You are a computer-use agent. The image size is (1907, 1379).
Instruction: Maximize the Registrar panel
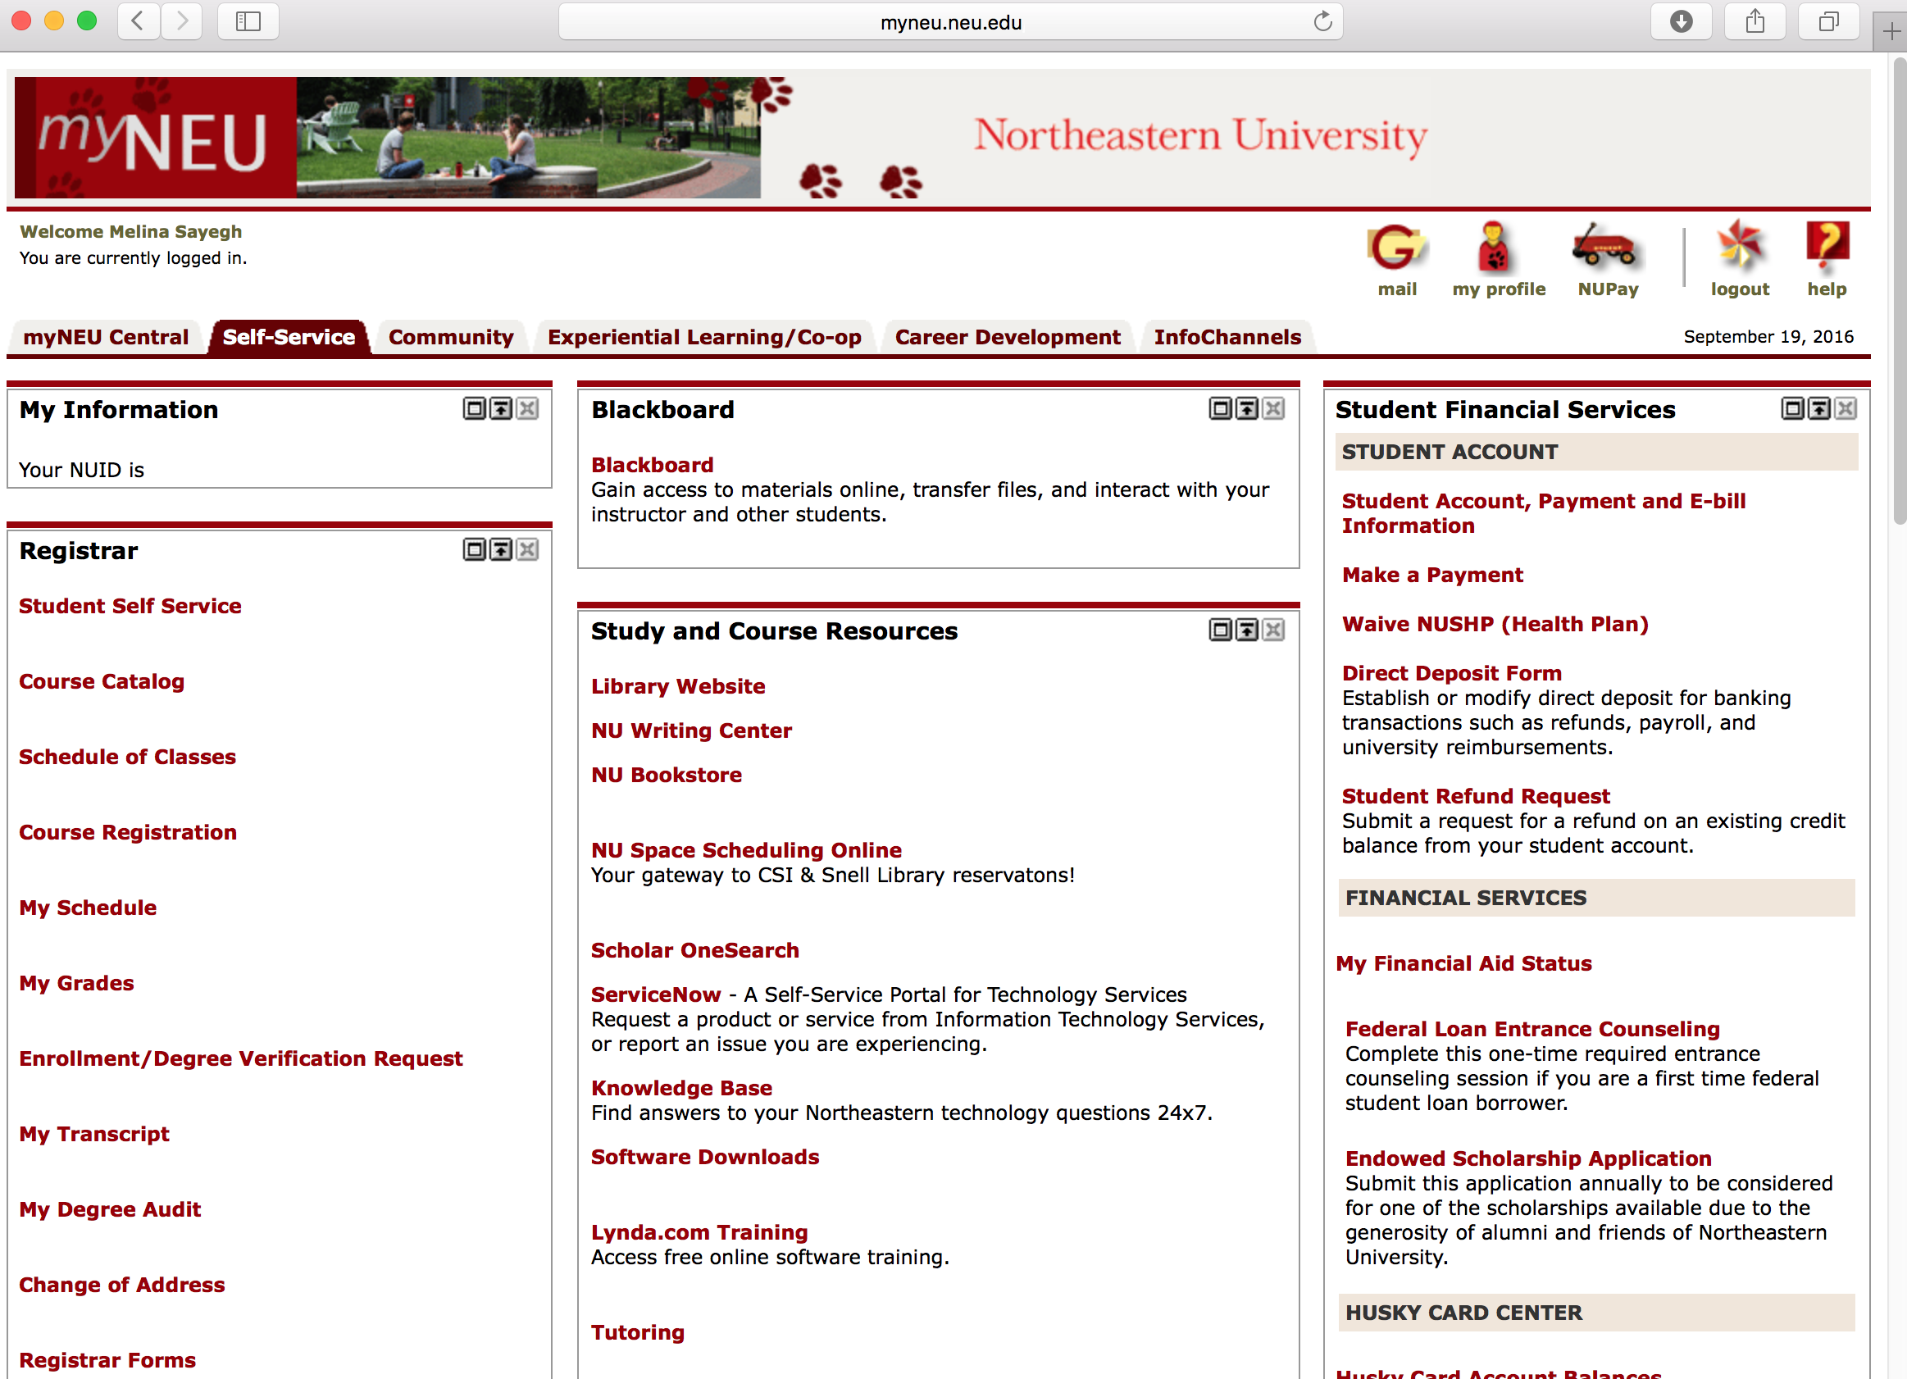click(x=475, y=550)
